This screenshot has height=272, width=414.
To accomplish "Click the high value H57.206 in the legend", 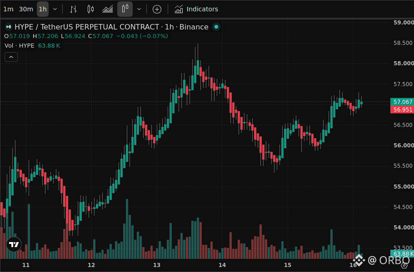I will click(x=45, y=36).
